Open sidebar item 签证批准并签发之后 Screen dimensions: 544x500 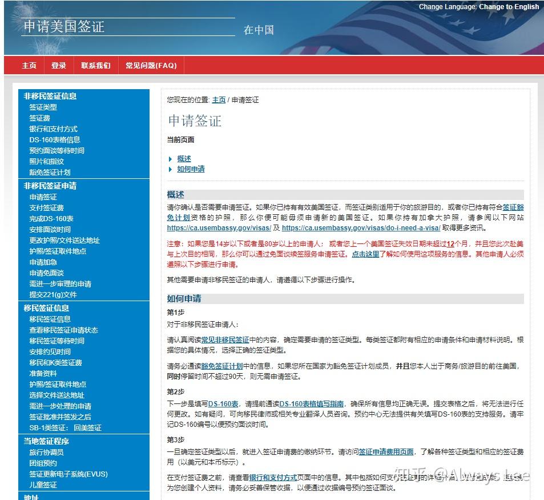click(x=61, y=417)
